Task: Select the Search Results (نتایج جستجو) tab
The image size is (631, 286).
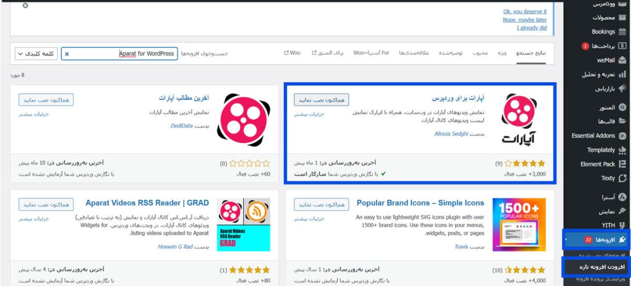Action: pyautogui.click(x=531, y=53)
